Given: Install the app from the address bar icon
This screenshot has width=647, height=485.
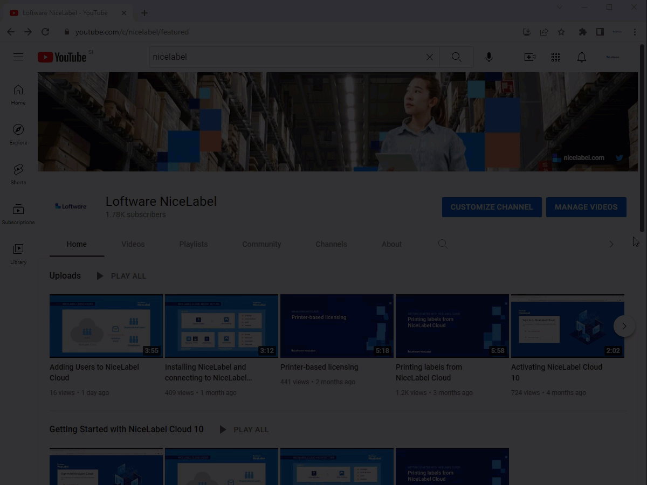Looking at the screenshot, I should (527, 32).
